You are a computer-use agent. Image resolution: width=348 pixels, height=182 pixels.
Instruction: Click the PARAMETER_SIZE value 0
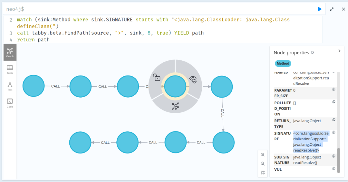(x=294, y=90)
